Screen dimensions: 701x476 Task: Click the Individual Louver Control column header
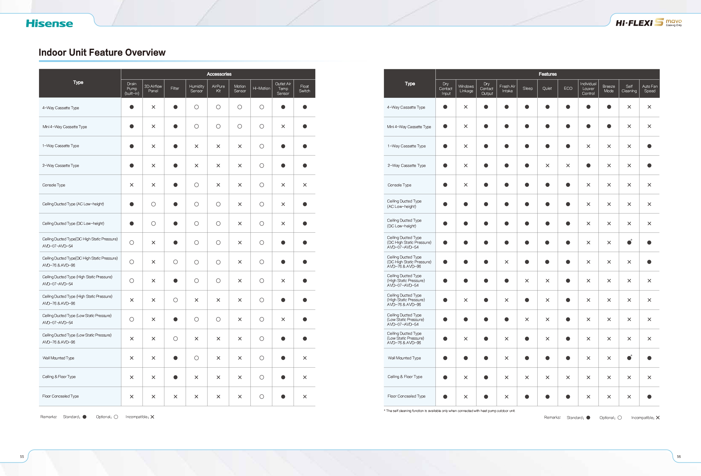(588, 88)
